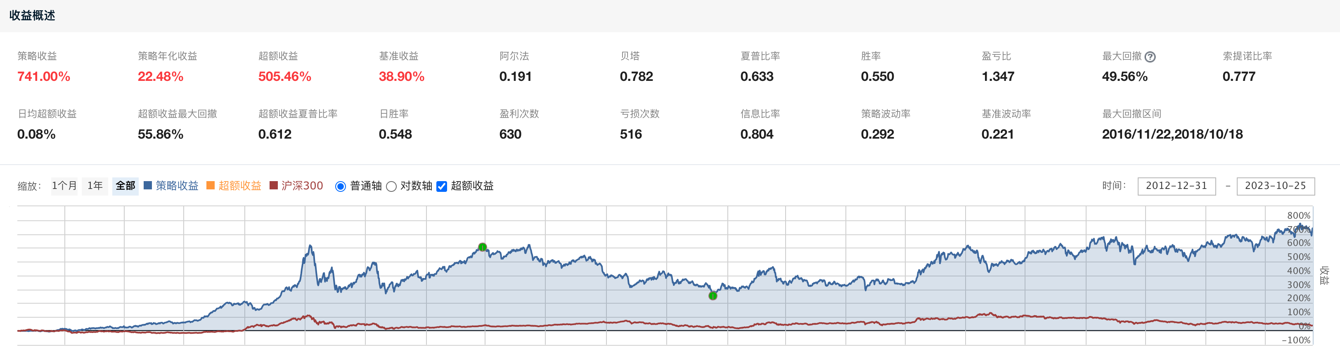Image resolution: width=1340 pixels, height=354 pixels.
Task: Click the 盈亏比 value 1.347
Action: tap(998, 76)
